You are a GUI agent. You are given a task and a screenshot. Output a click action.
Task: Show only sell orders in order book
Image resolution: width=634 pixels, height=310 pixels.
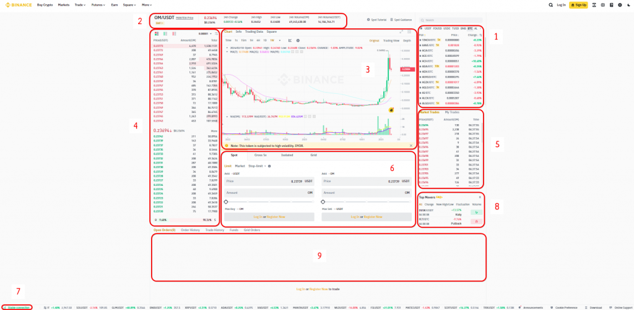172,33
